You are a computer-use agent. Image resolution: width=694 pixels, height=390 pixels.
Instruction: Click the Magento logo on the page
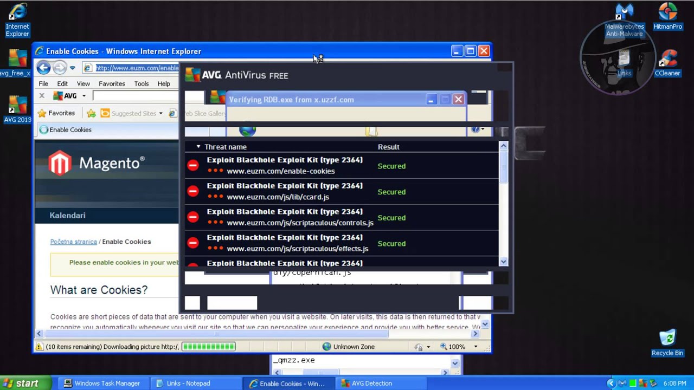97,163
